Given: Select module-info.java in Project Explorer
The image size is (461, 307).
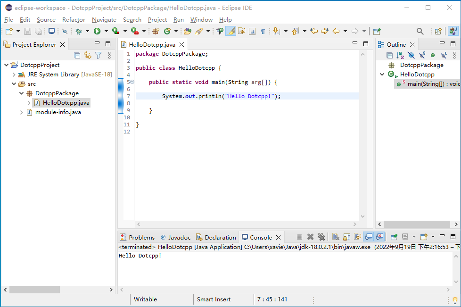Looking at the screenshot, I should point(58,112).
